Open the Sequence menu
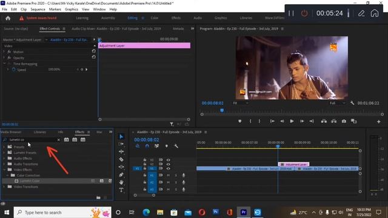Screen dimensions: 388x218 pos(38,10)
